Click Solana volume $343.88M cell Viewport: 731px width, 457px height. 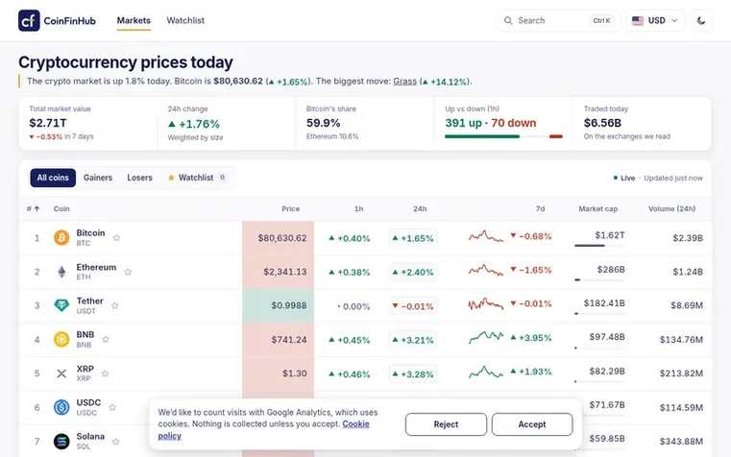(x=681, y=442)
